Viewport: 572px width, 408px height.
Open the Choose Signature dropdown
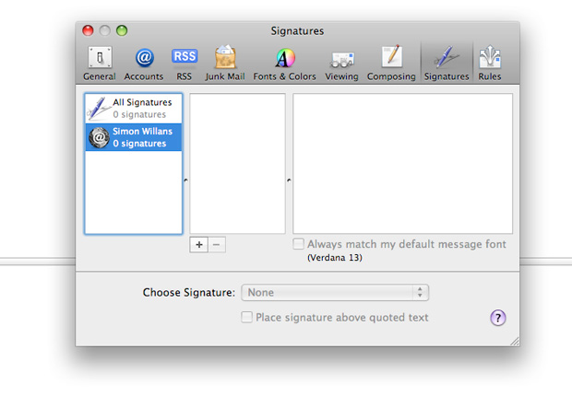pos(335,293)
